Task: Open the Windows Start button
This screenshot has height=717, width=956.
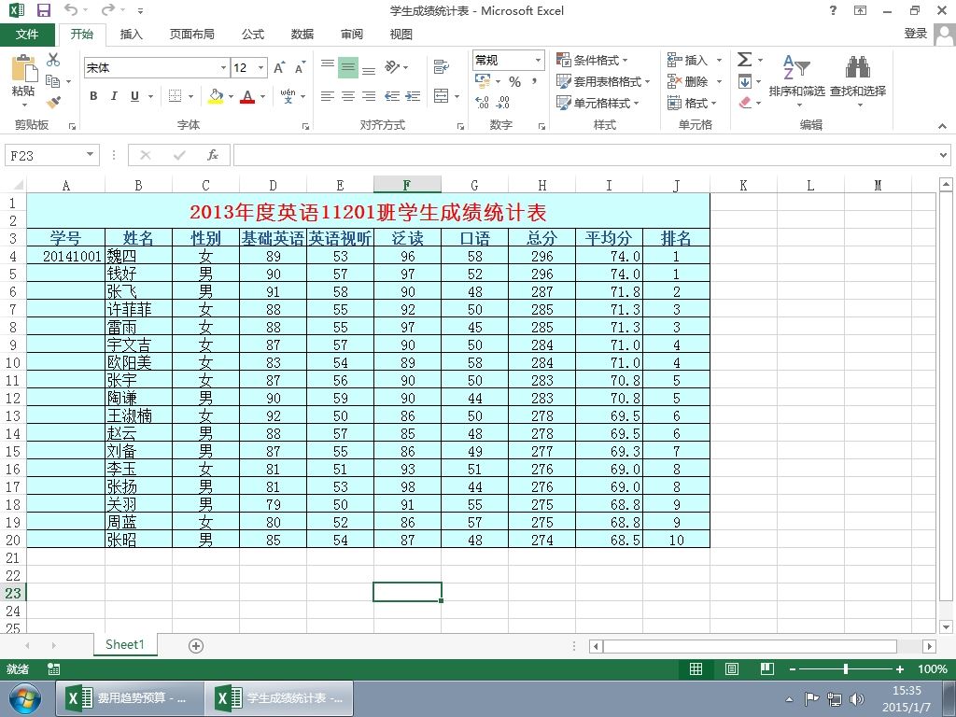Action: (x=25, y=698)
